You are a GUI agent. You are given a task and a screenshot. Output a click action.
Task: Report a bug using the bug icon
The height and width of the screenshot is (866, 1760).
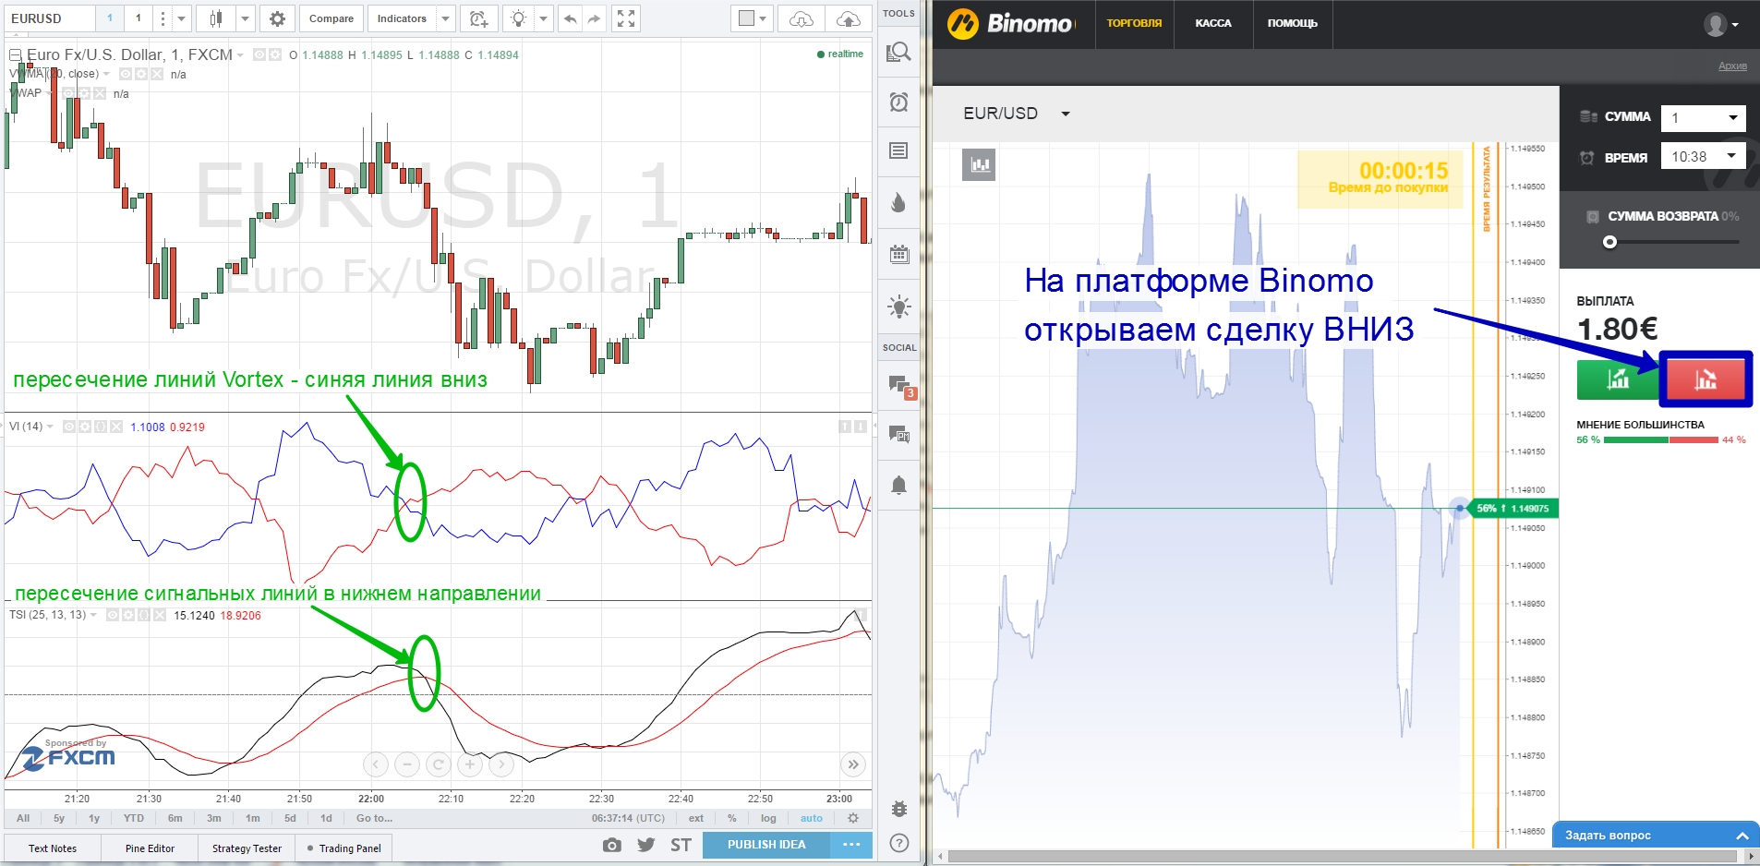pos(898,809)
